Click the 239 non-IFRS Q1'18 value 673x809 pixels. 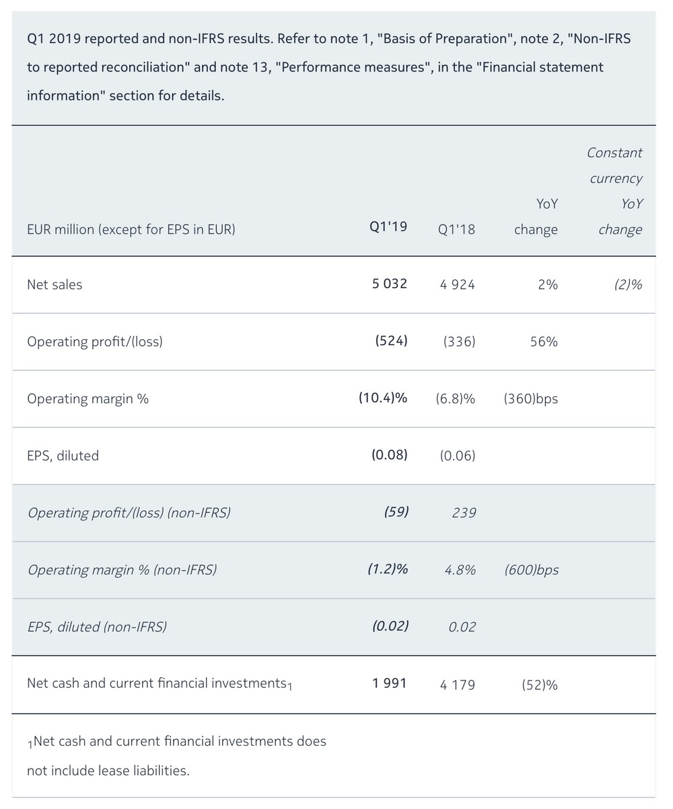coord(464,513)
